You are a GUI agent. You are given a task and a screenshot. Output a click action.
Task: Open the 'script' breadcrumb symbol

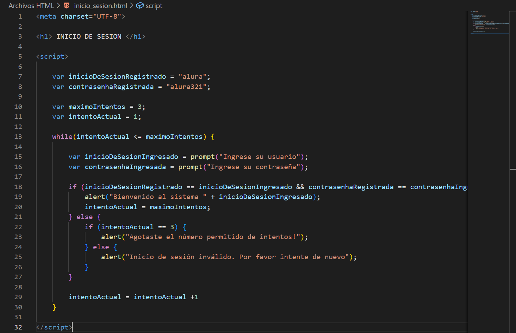point(154,6)
